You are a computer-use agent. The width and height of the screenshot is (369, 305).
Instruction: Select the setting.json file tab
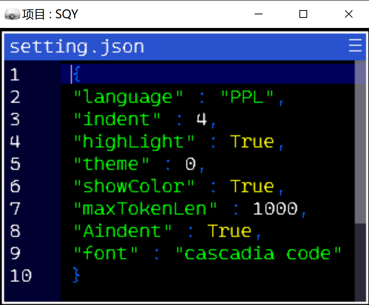[x=77, y=47]
